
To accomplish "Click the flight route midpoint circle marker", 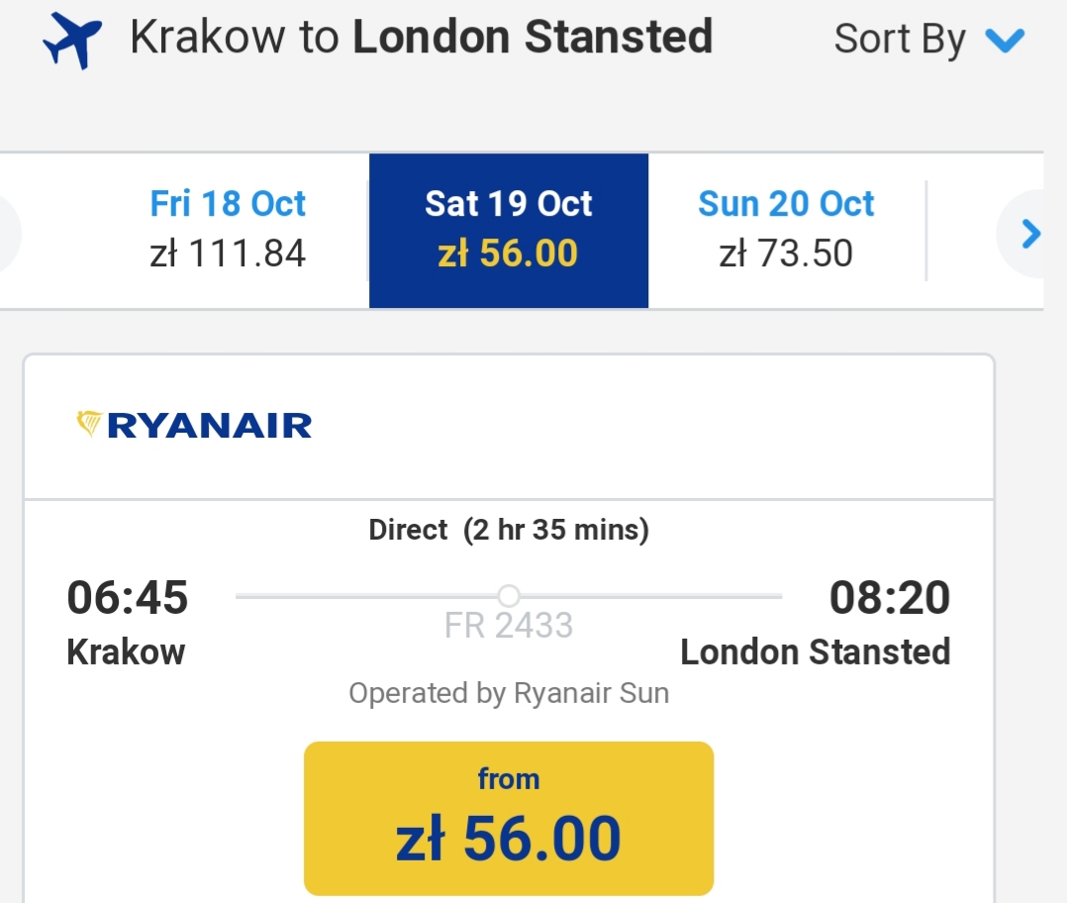I will (x=509, y=595).
